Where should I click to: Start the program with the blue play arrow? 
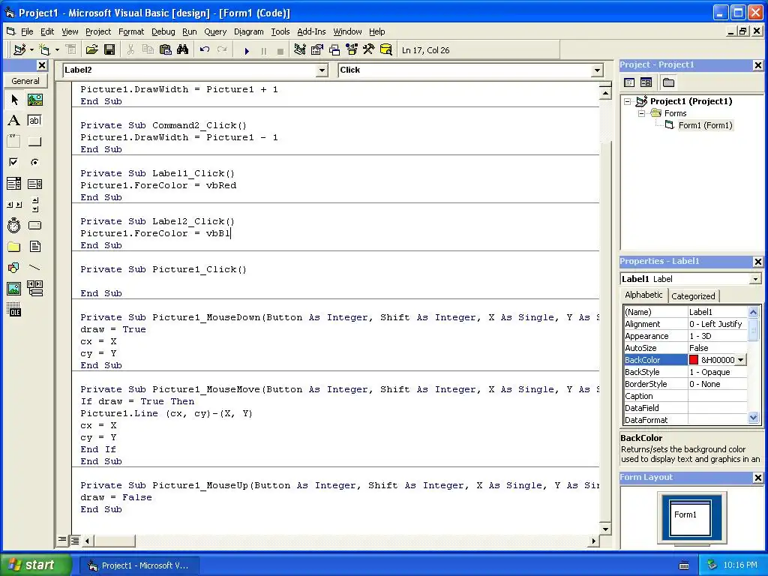pyautogui.click(x=247, y=50)
